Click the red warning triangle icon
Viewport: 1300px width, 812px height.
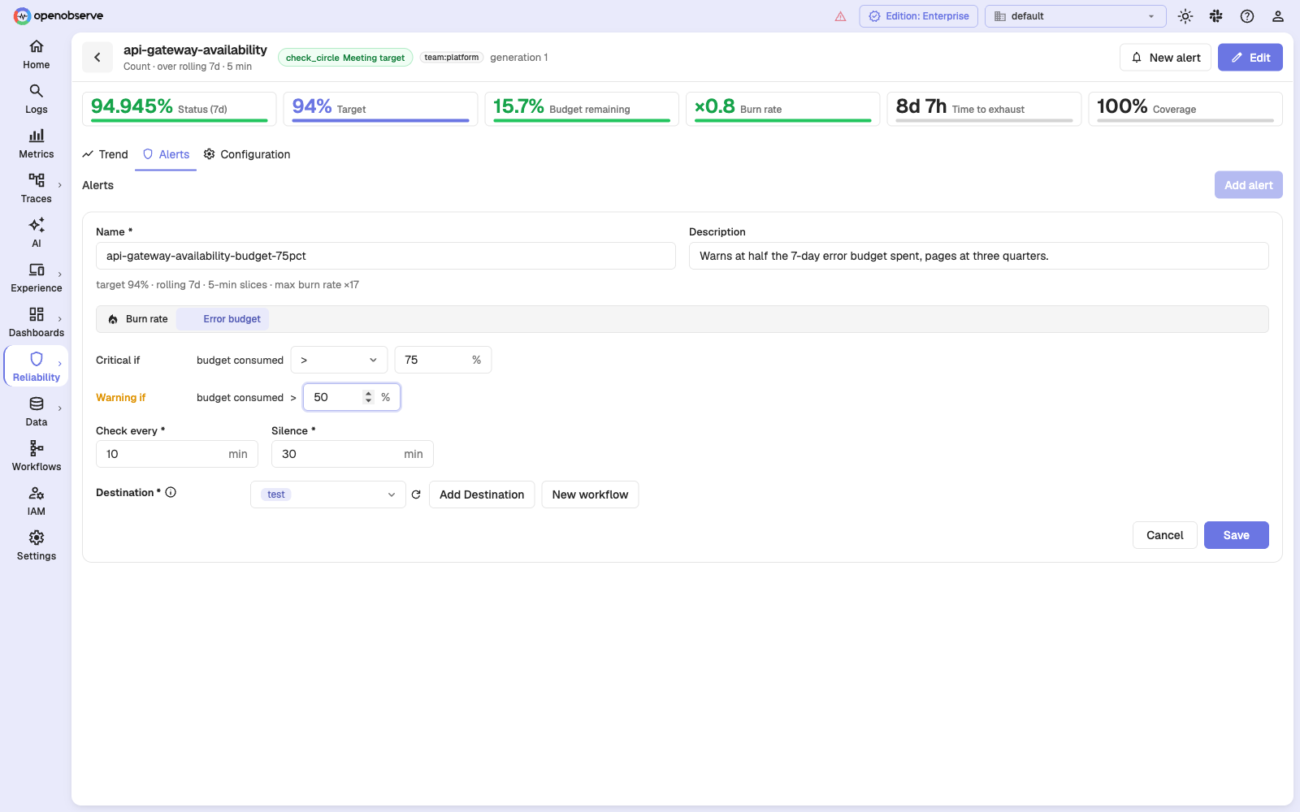coord(840,16)
